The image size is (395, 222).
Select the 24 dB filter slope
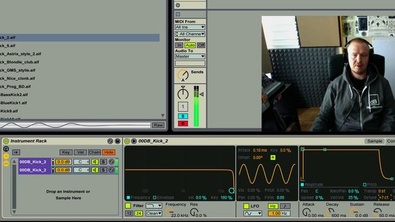click(x=138, y=213)
